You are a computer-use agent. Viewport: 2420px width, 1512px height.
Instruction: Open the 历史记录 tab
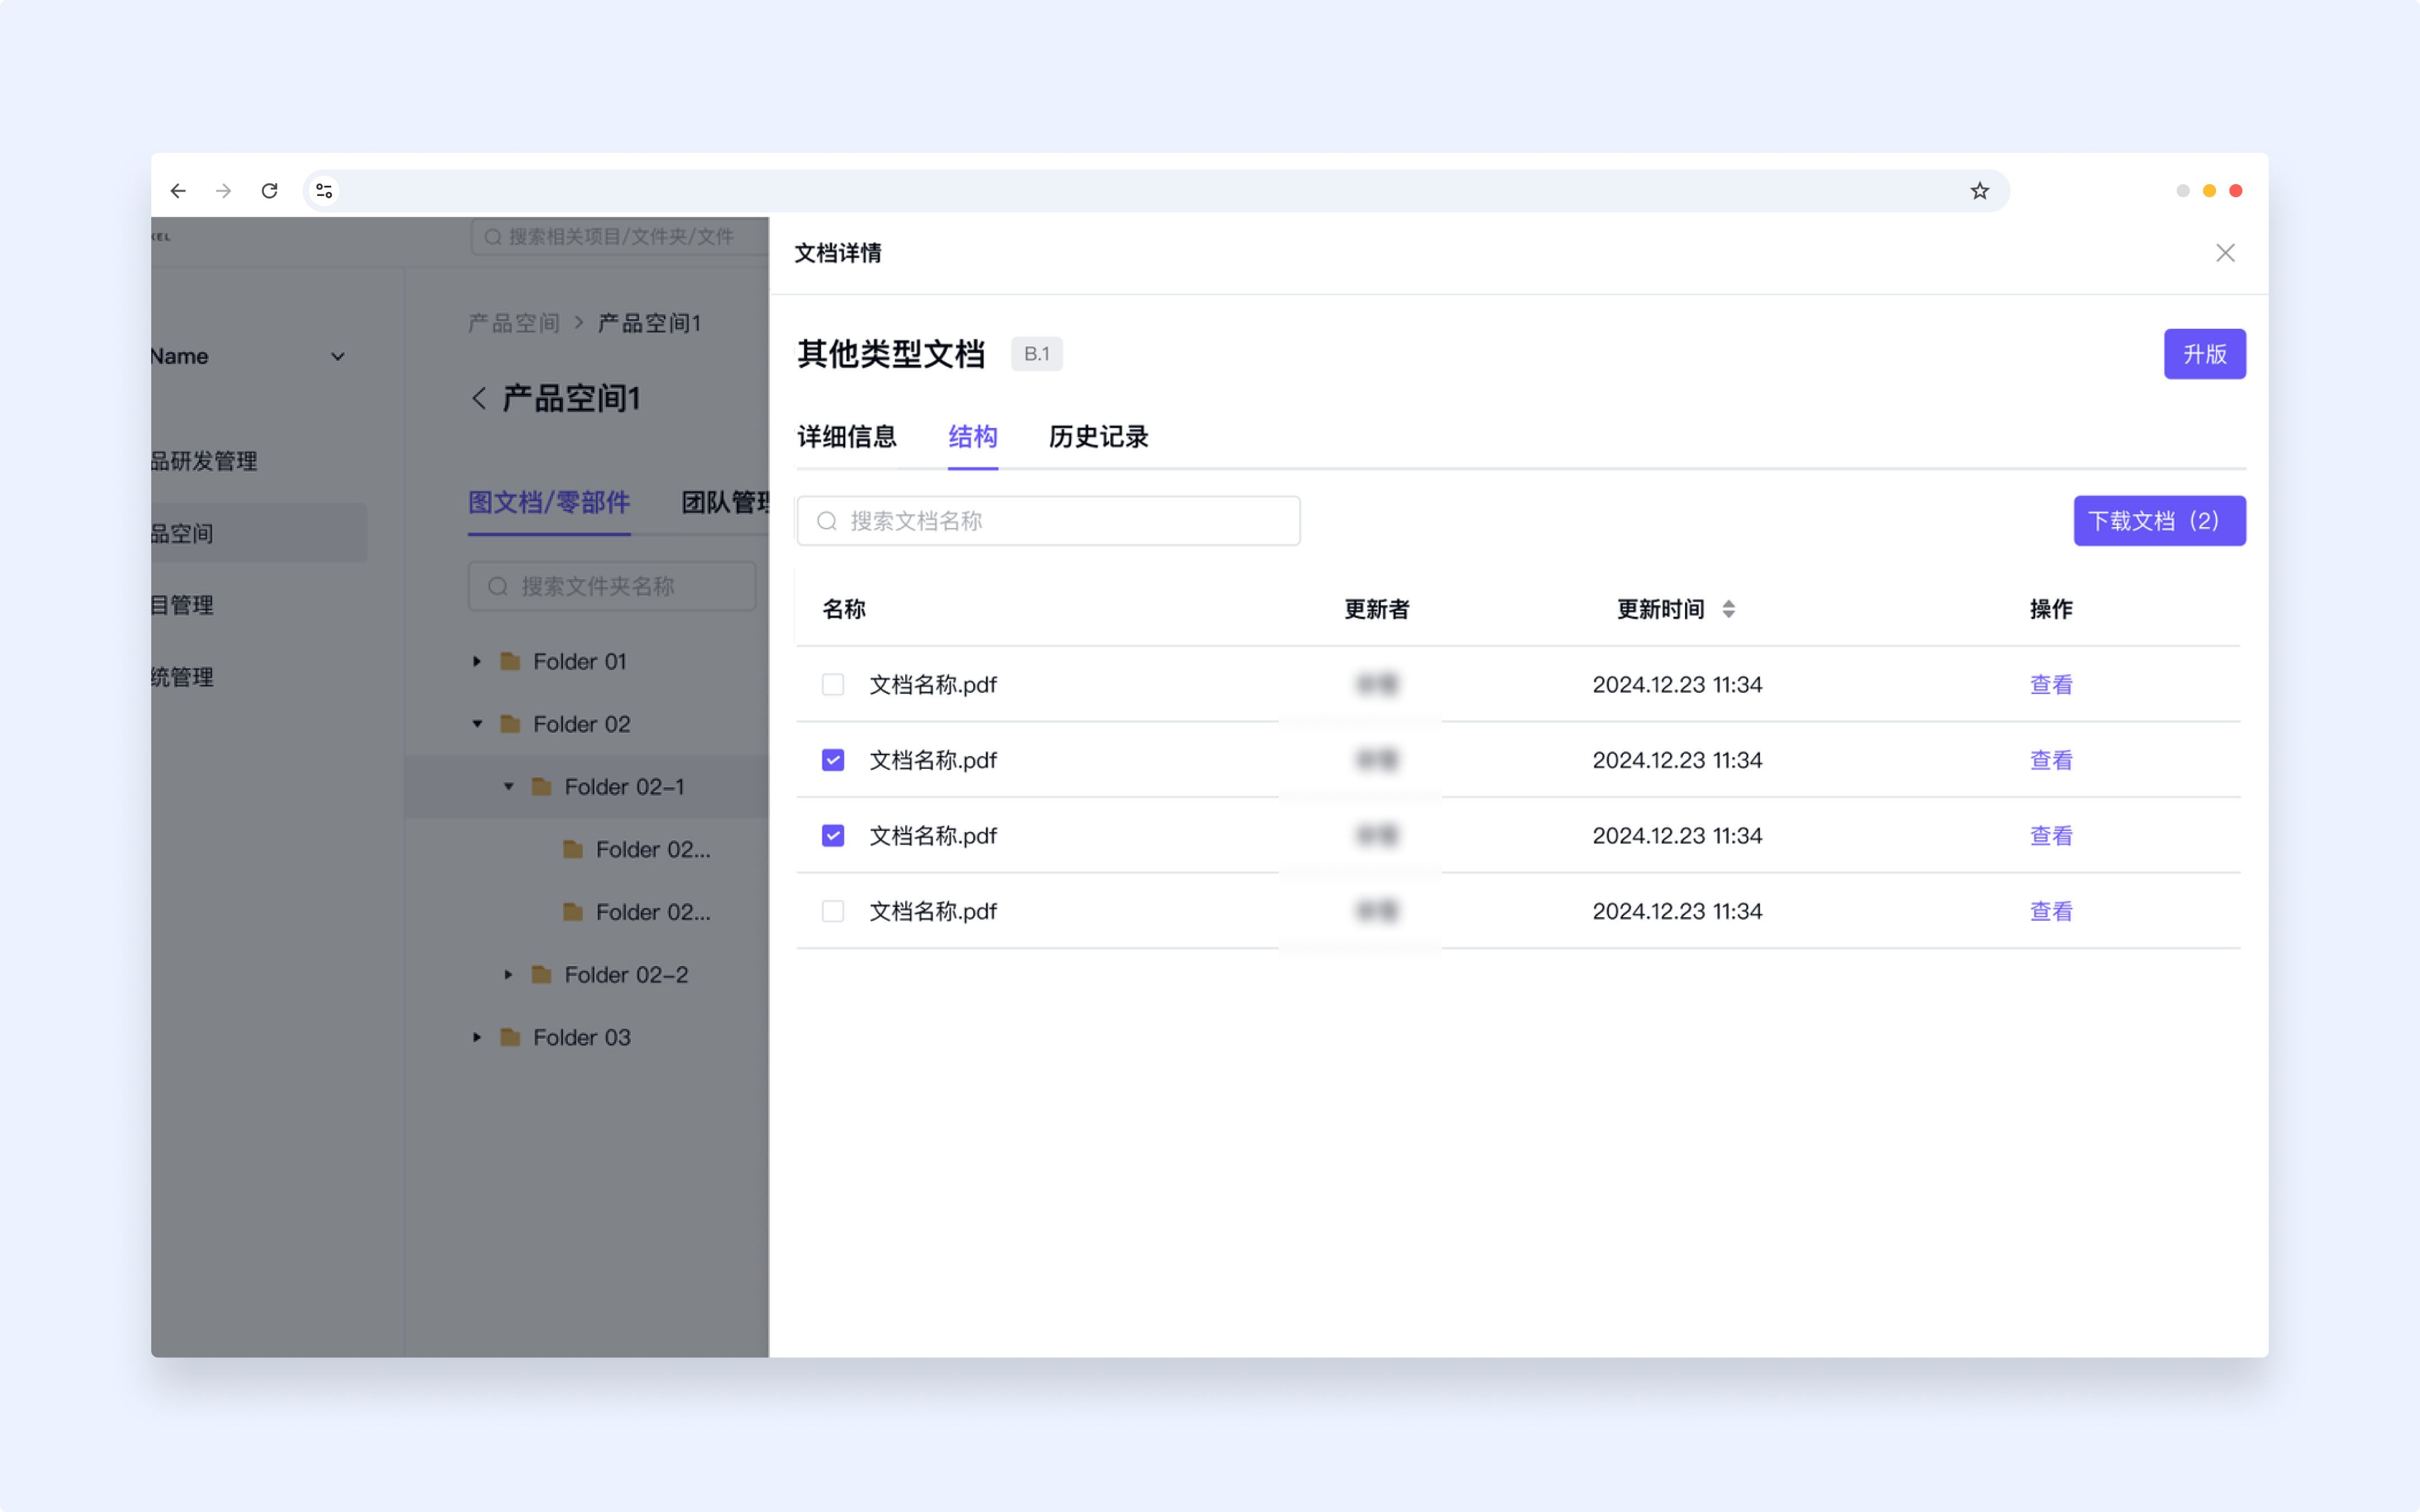click(x=1098, y=437)
